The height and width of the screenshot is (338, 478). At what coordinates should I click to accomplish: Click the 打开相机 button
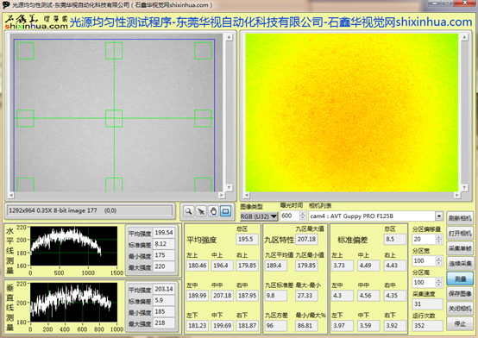(x=460, y=234)
